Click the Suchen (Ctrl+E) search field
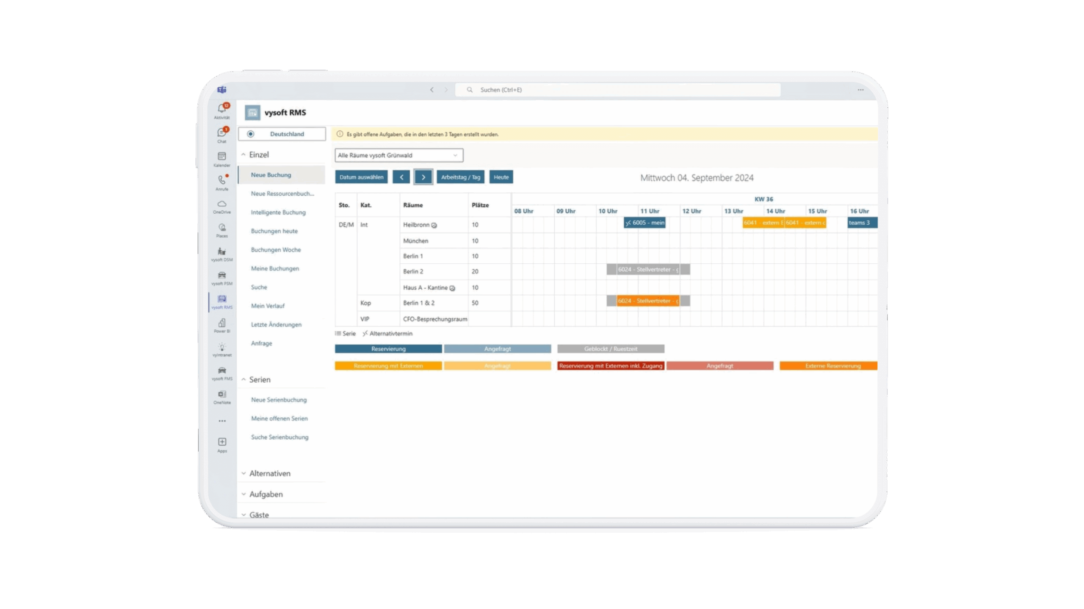The width and height of the screenshot is (1084, 609). coord(618,90)
